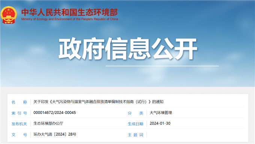
Task: Select the 主题词 label
Action: tap(135, 135)
